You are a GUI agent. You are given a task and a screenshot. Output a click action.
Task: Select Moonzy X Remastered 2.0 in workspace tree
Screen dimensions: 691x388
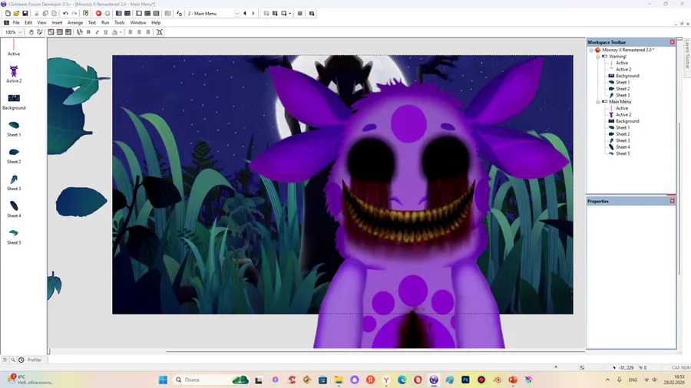[x=628, y=50]
